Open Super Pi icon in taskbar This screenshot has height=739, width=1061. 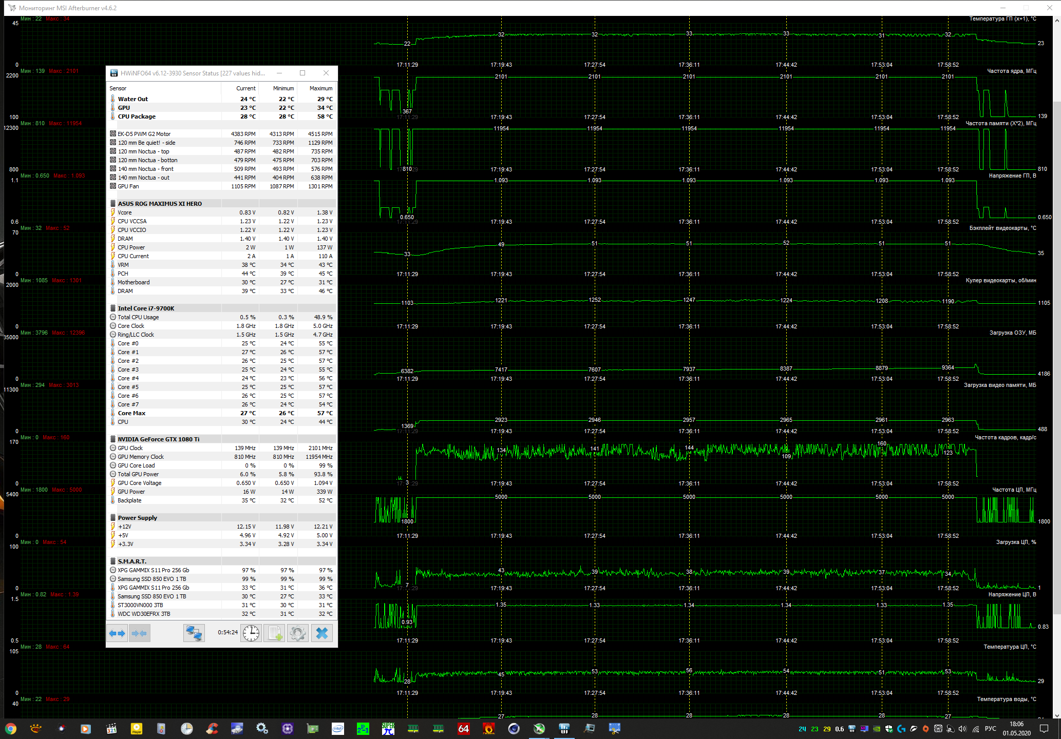(388, 729)
